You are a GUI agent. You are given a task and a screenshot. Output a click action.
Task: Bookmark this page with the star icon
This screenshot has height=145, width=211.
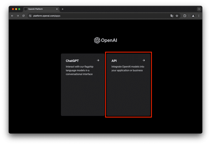(x=177, y=16)
